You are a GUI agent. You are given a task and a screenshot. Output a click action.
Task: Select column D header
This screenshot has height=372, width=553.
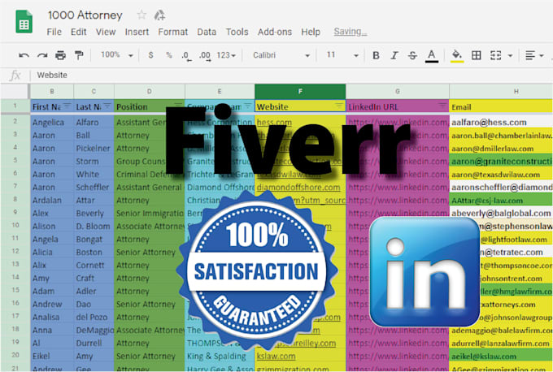[x=149, y=91]
